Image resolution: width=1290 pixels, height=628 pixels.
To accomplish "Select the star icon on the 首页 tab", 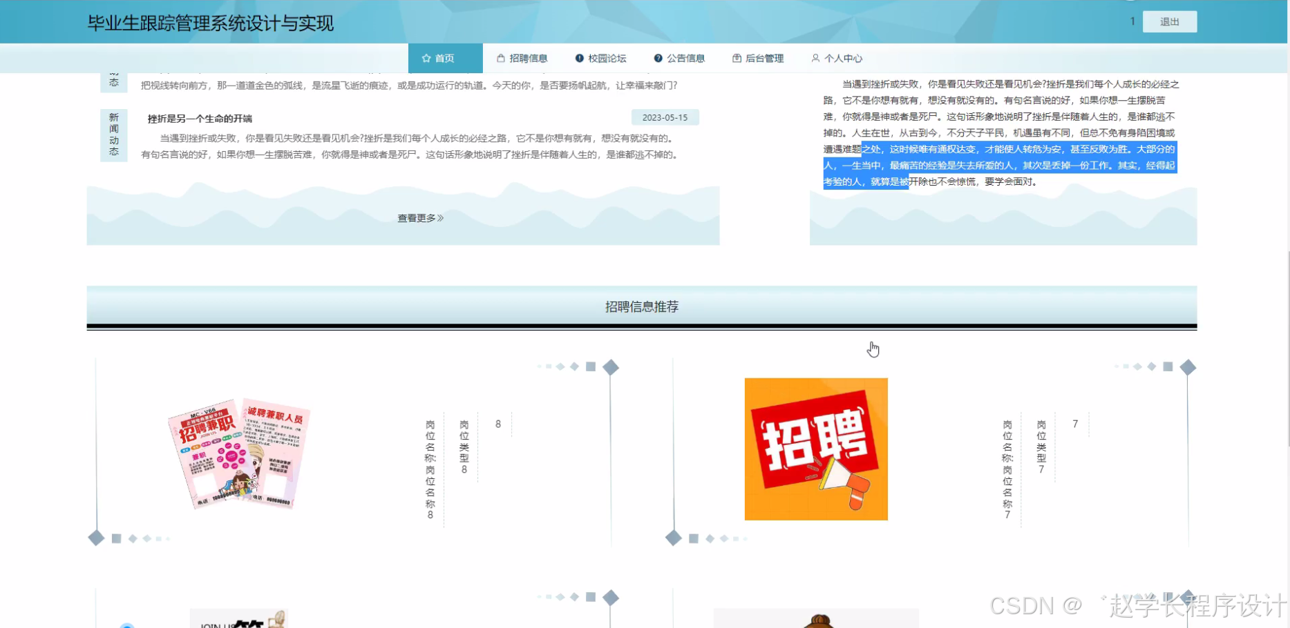I will coord(425,58).
